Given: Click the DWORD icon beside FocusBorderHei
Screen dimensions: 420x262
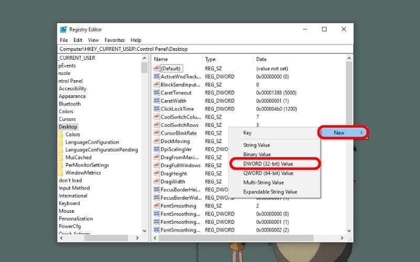Looking at the screenshot, I should click(x=156, y=190).
